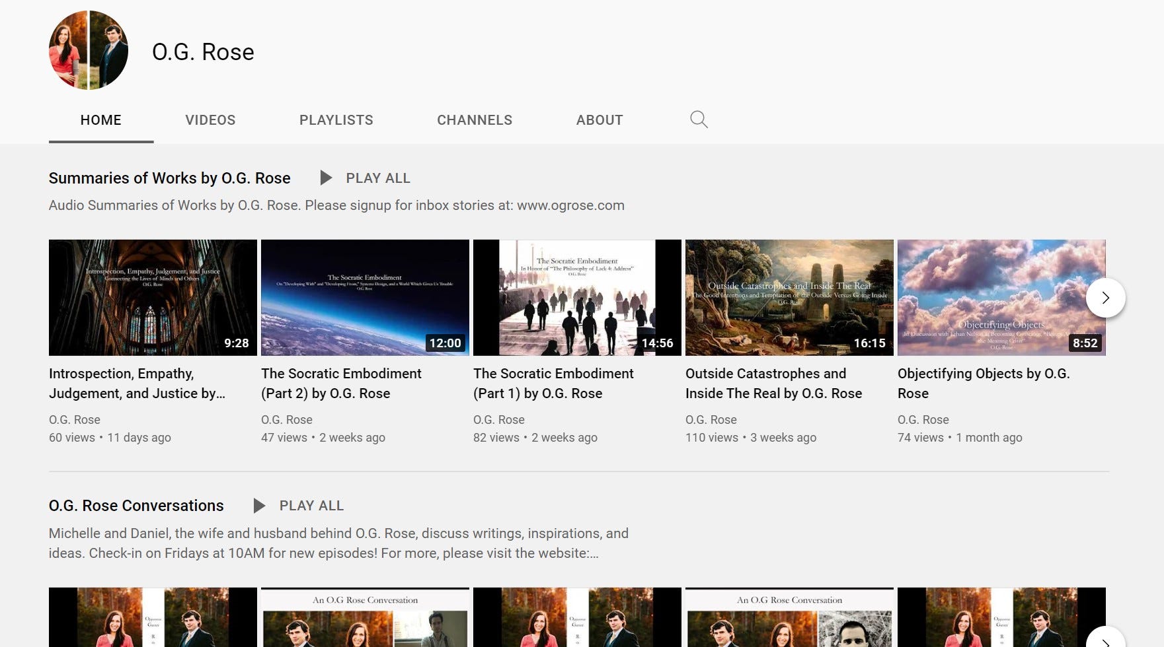1164x647 pixels.
Task: Open Summaries of Works by O.G. Rose playlist title
Action: tap(170, 178)
